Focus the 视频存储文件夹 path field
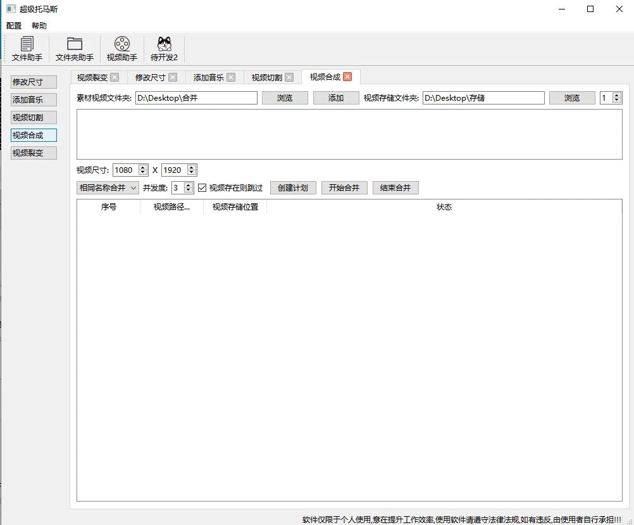The width and height of the screenshot is (634, 525). click(483, 98)
